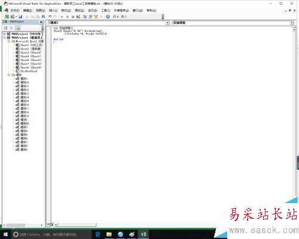
Task: Select 模块5 in the modules list
Action: (x=22, y=134)
